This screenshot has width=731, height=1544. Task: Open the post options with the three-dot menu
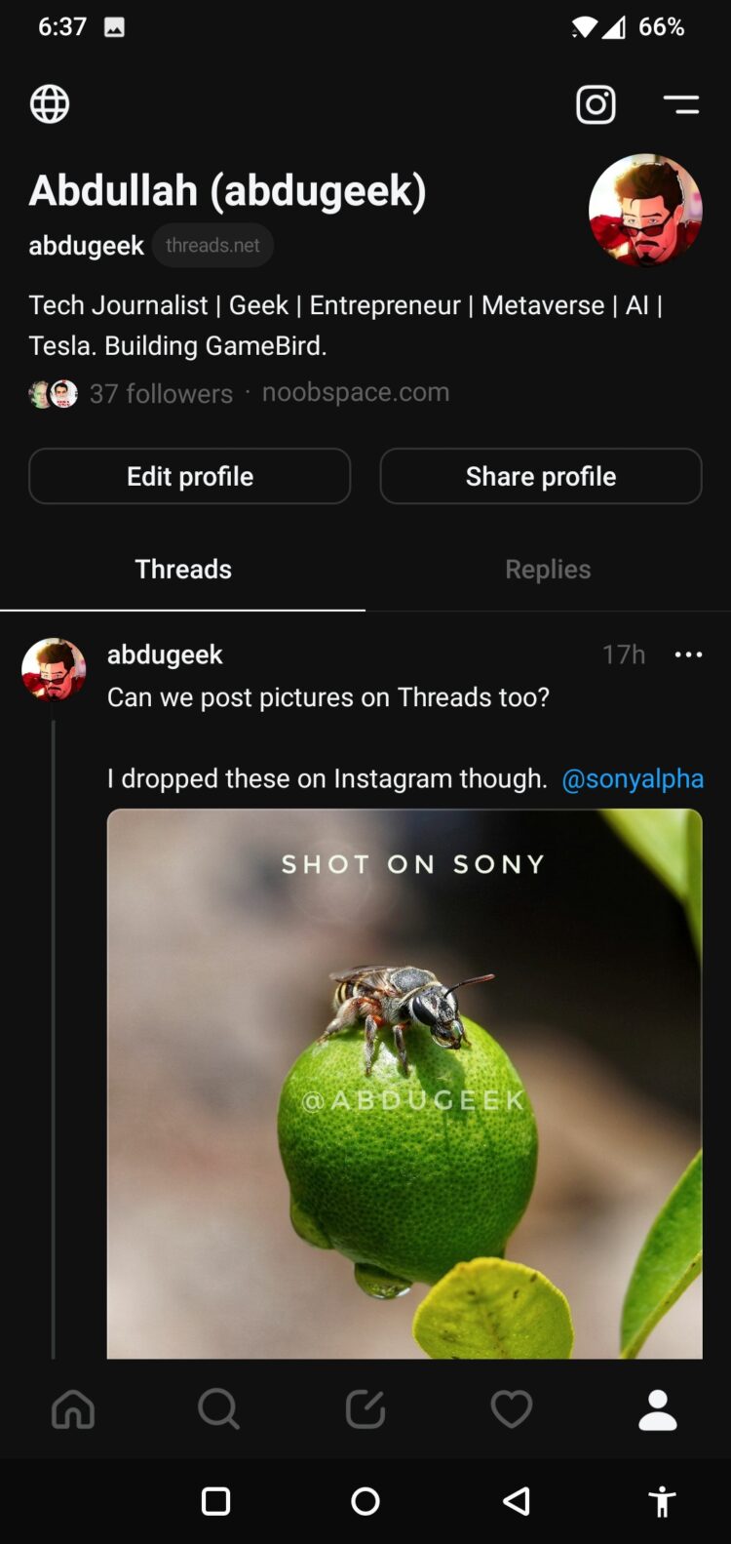[x=689, y=654]
